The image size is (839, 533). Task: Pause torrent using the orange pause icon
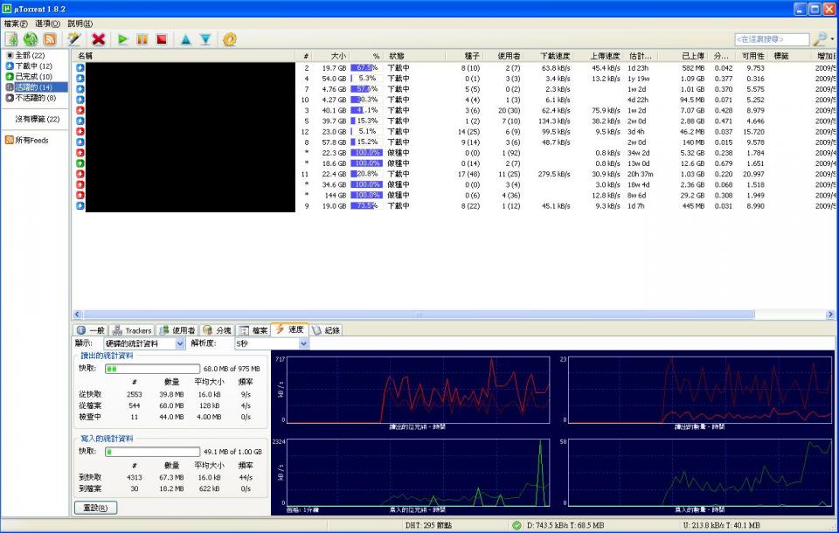[x=142, y=39]
